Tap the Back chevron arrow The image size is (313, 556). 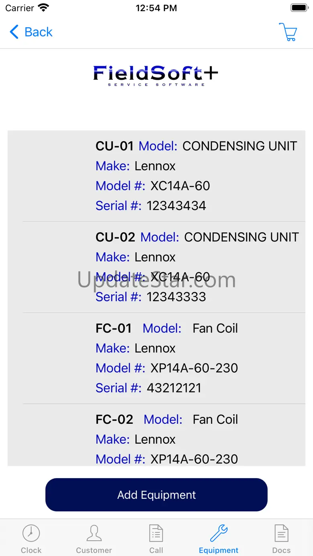(14, 32)
